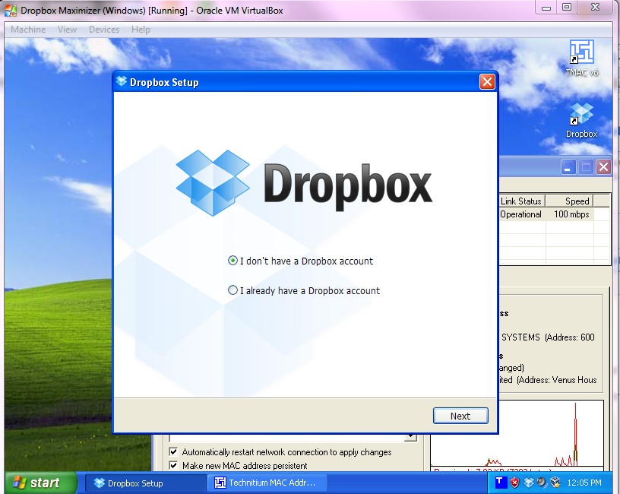Click the VirtualBox network cube tray icon
The image size is (620, 494).
pos(555,483)
